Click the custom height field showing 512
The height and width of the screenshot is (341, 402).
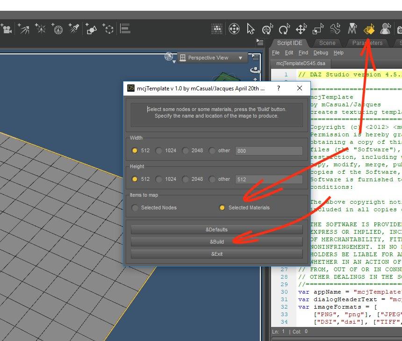coord(269,179)
